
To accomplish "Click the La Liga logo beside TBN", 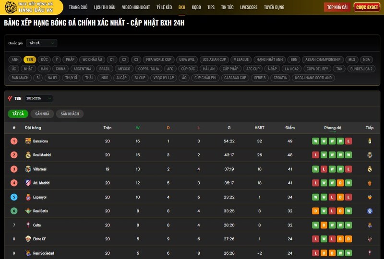I will (10, 98).
